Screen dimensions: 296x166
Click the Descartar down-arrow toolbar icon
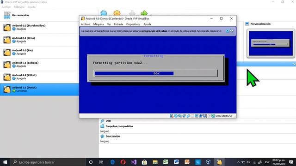point(132,13)
